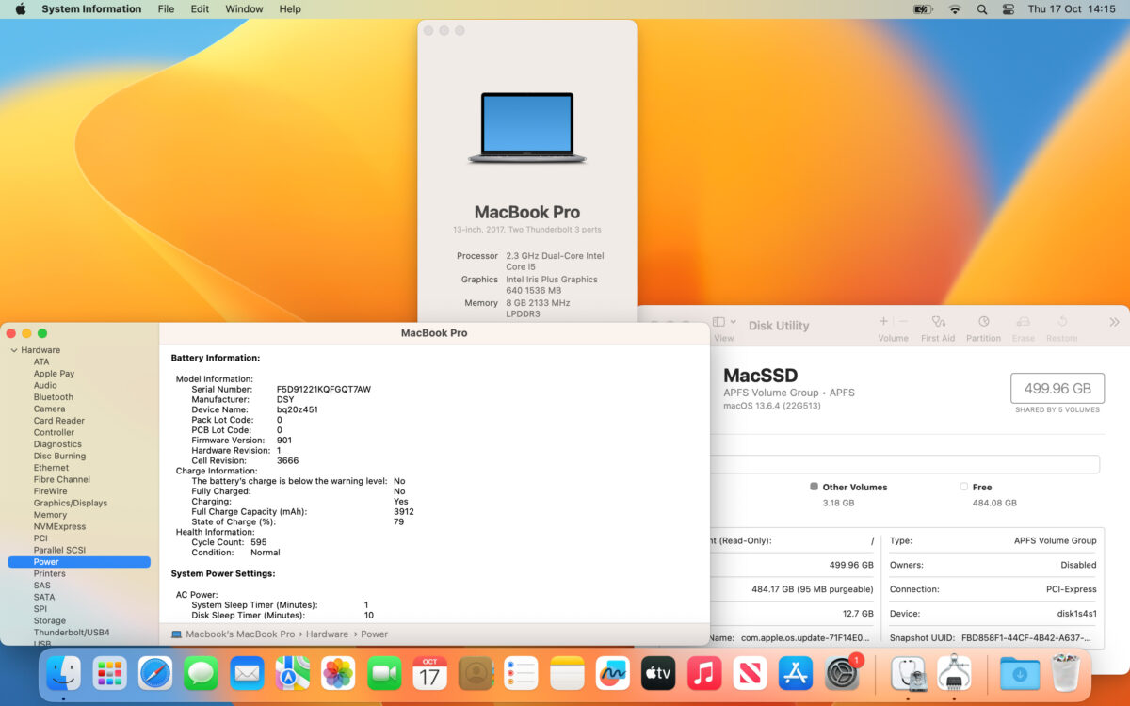Collapse the Hardware section in the sidebar
The width and height of the screenshot is (1130, 706).
[x=13, y=350]
